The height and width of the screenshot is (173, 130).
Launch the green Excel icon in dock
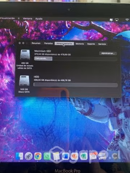pyautogui.click(x=84, y=156)
